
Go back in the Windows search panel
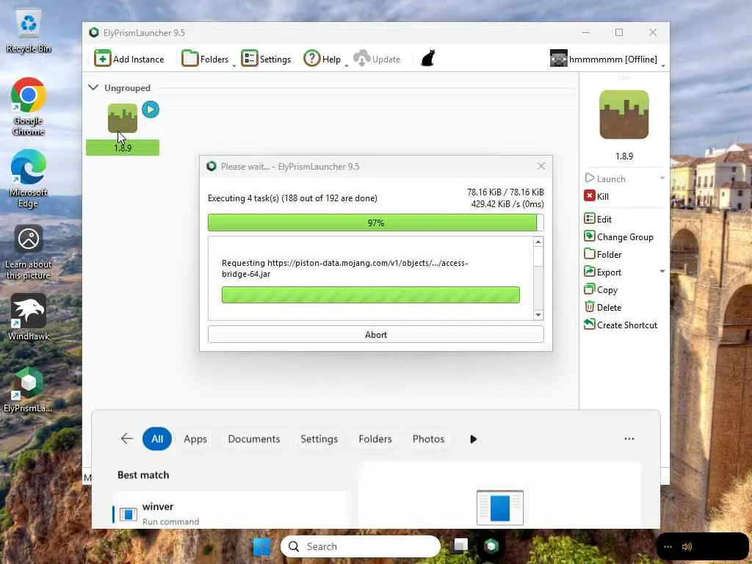tap(126, 438)
